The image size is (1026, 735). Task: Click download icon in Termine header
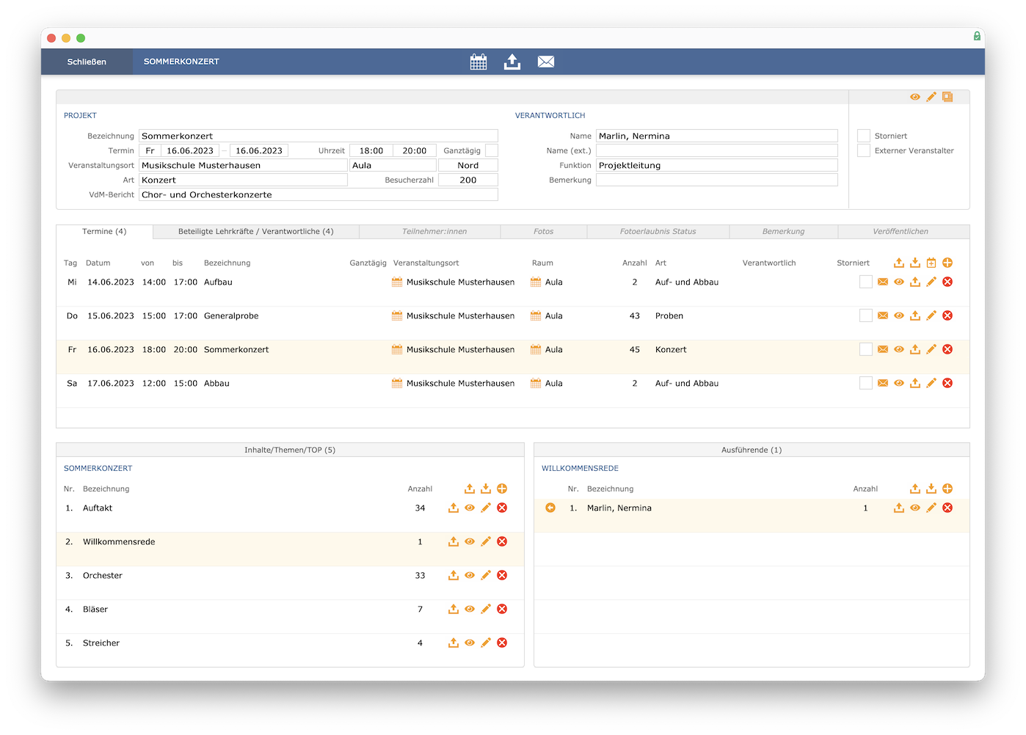(x=915, y=263)
